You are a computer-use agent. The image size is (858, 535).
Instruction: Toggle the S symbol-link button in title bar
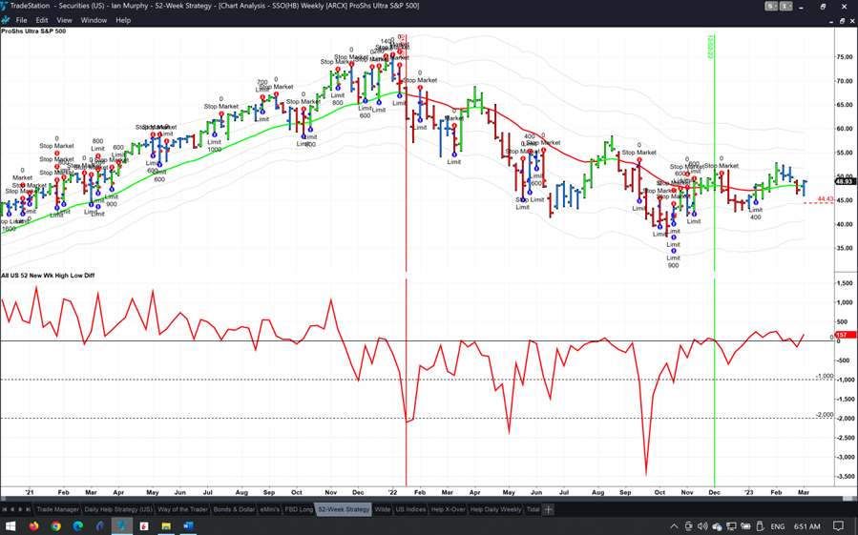click(769, 6)
